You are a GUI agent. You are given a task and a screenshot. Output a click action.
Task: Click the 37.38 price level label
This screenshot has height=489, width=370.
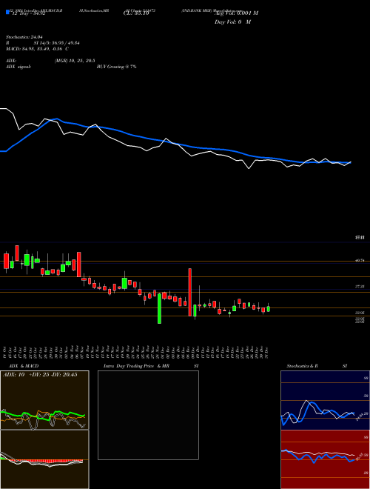[x=360, y=286]
